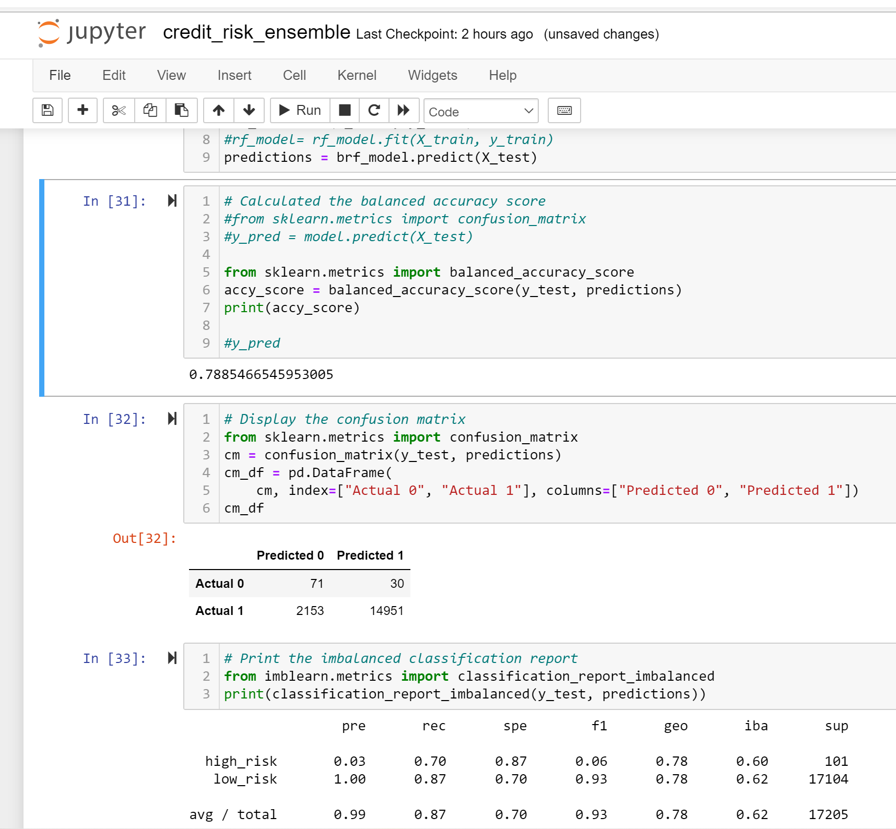Insert a new cell with the plus icon

coord(82,110)
